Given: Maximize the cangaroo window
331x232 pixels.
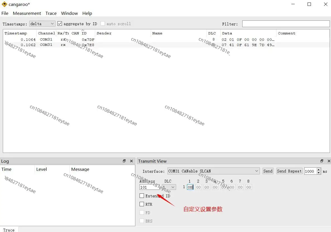Looking at the screenshot, I should coord(309,4).
